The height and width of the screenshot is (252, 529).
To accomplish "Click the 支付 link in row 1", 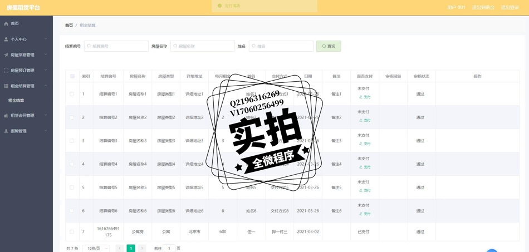I will [x=365, y=97].
